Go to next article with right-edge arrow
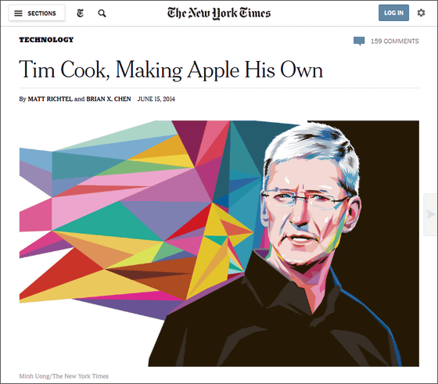 [x=430, y=214]
